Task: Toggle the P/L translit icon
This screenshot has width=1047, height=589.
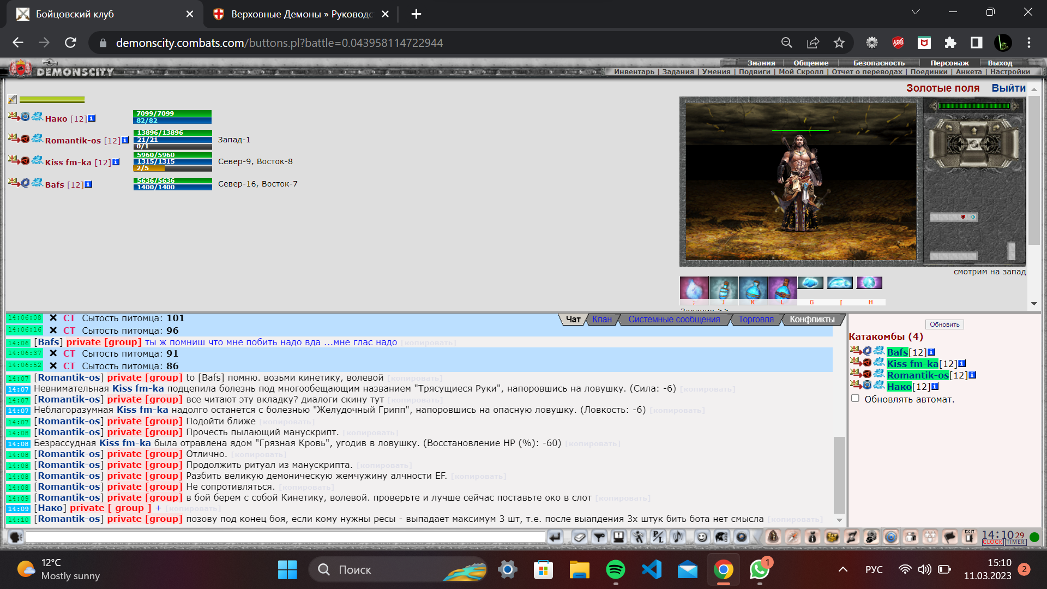Action: click(x=658, y=537)
